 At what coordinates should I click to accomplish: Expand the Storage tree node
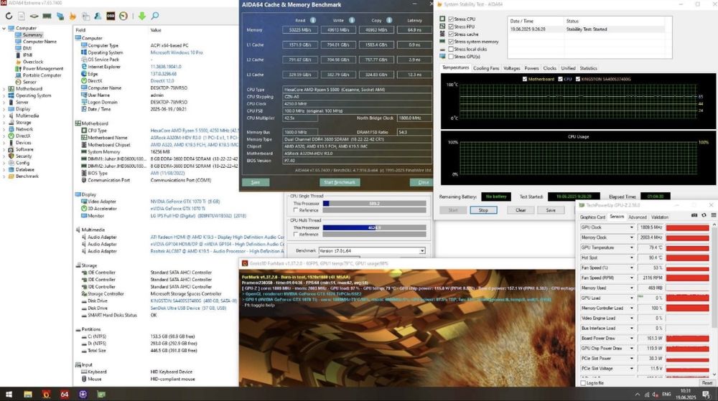[4, 123]
